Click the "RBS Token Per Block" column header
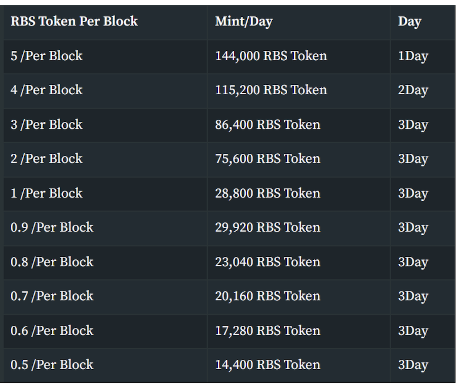The height and width of the screenshot is (384, 456). 74,21
